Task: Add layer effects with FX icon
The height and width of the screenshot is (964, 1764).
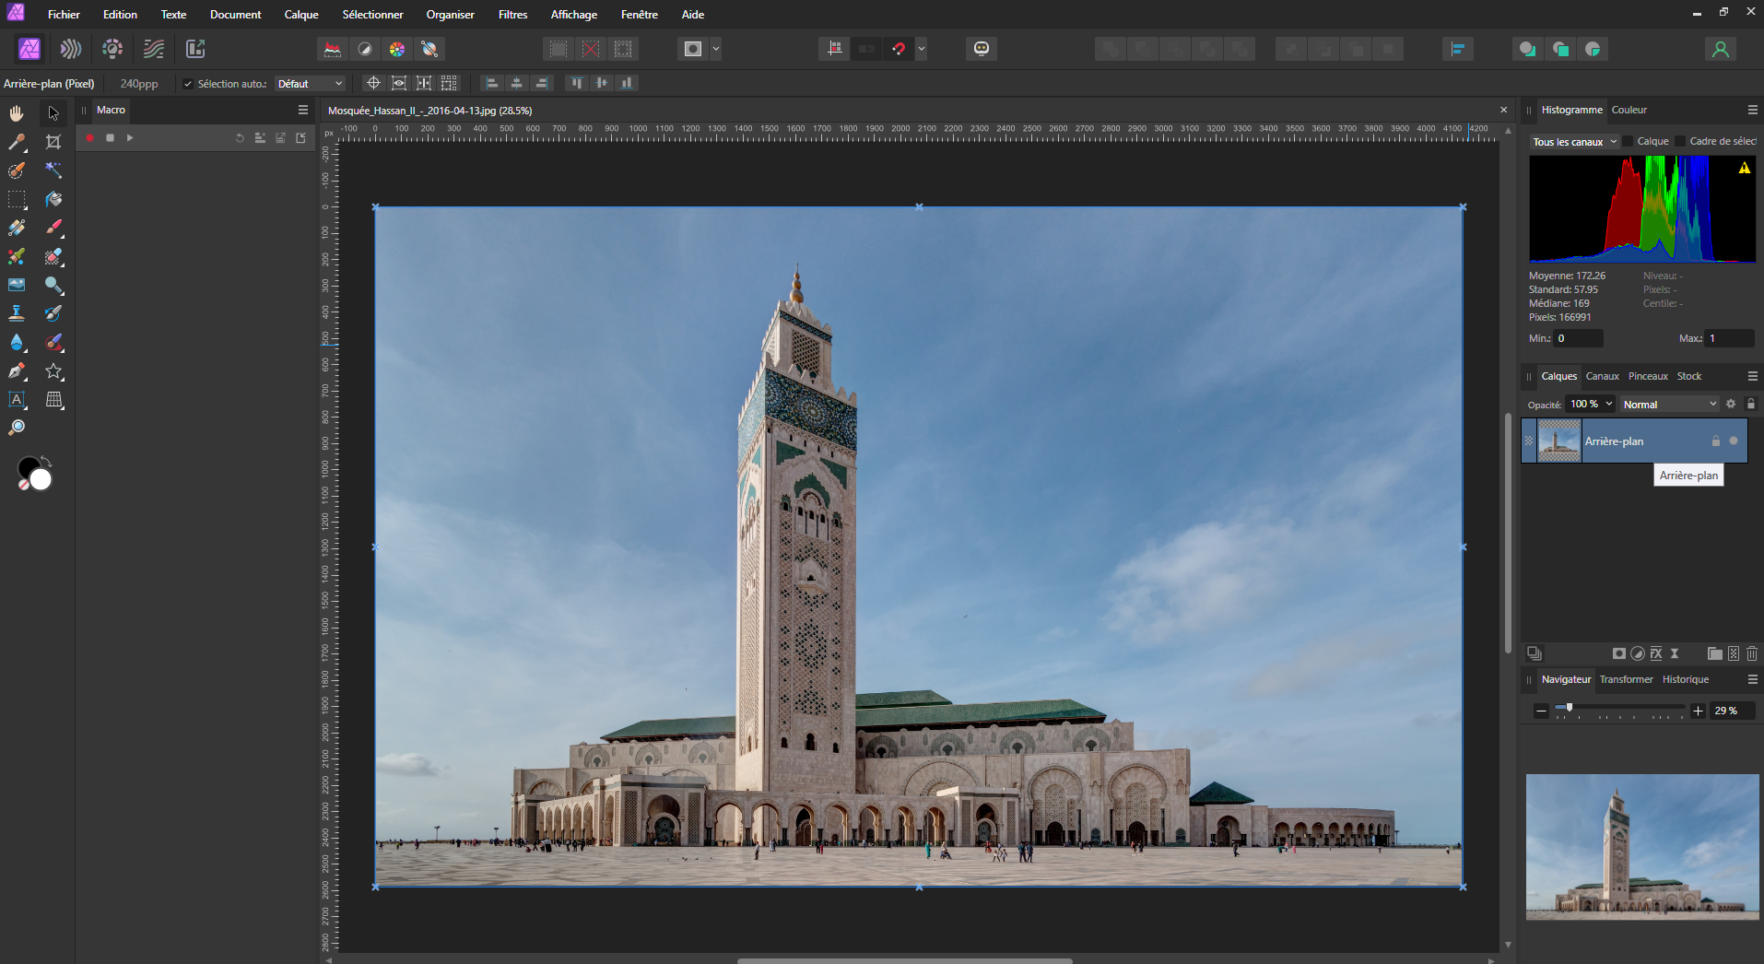Action: point(1656,653)
